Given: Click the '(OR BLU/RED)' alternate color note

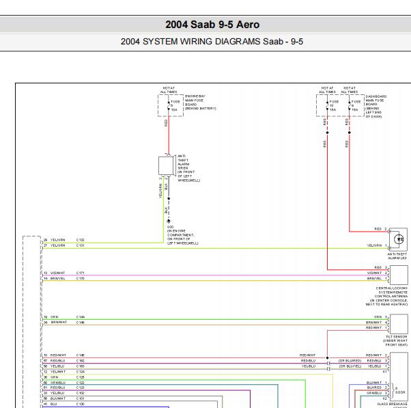Looking at the screenshot, I should (350, 361).
